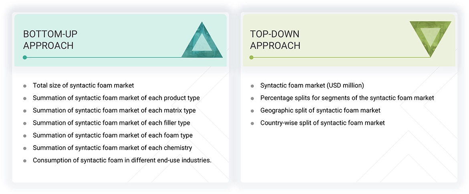The height and width of the screenshot is (194, 469).
Task: Click 'Percentage splits for segments' line
Action: coord(347,98)
